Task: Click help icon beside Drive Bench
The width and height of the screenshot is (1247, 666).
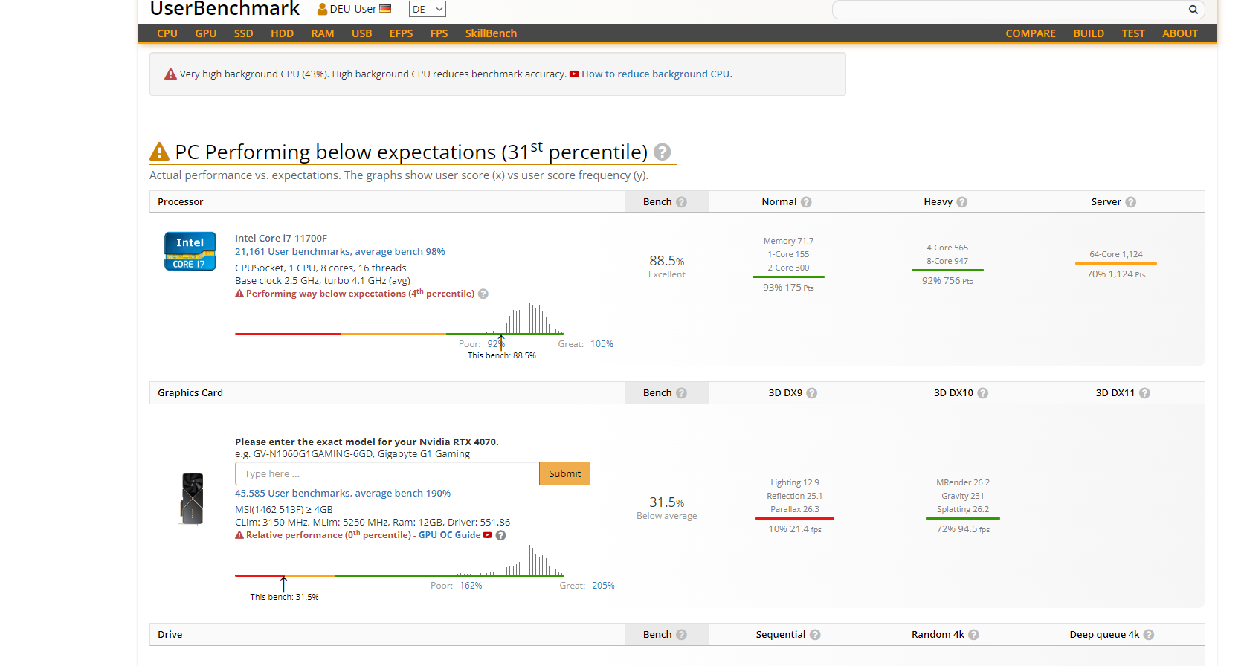Action: click(x=681, y=635)
